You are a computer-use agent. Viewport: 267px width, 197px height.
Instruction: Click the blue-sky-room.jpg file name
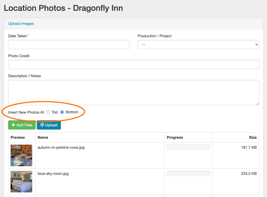pyautogui.click(x=53, y=174)
